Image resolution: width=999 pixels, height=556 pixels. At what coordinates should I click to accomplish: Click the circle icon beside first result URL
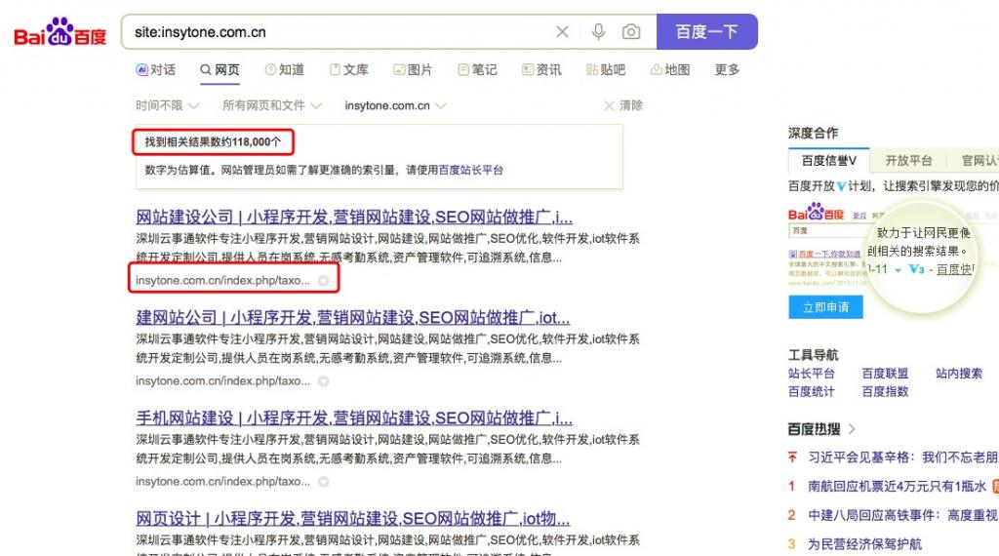(x=323, y=281)
